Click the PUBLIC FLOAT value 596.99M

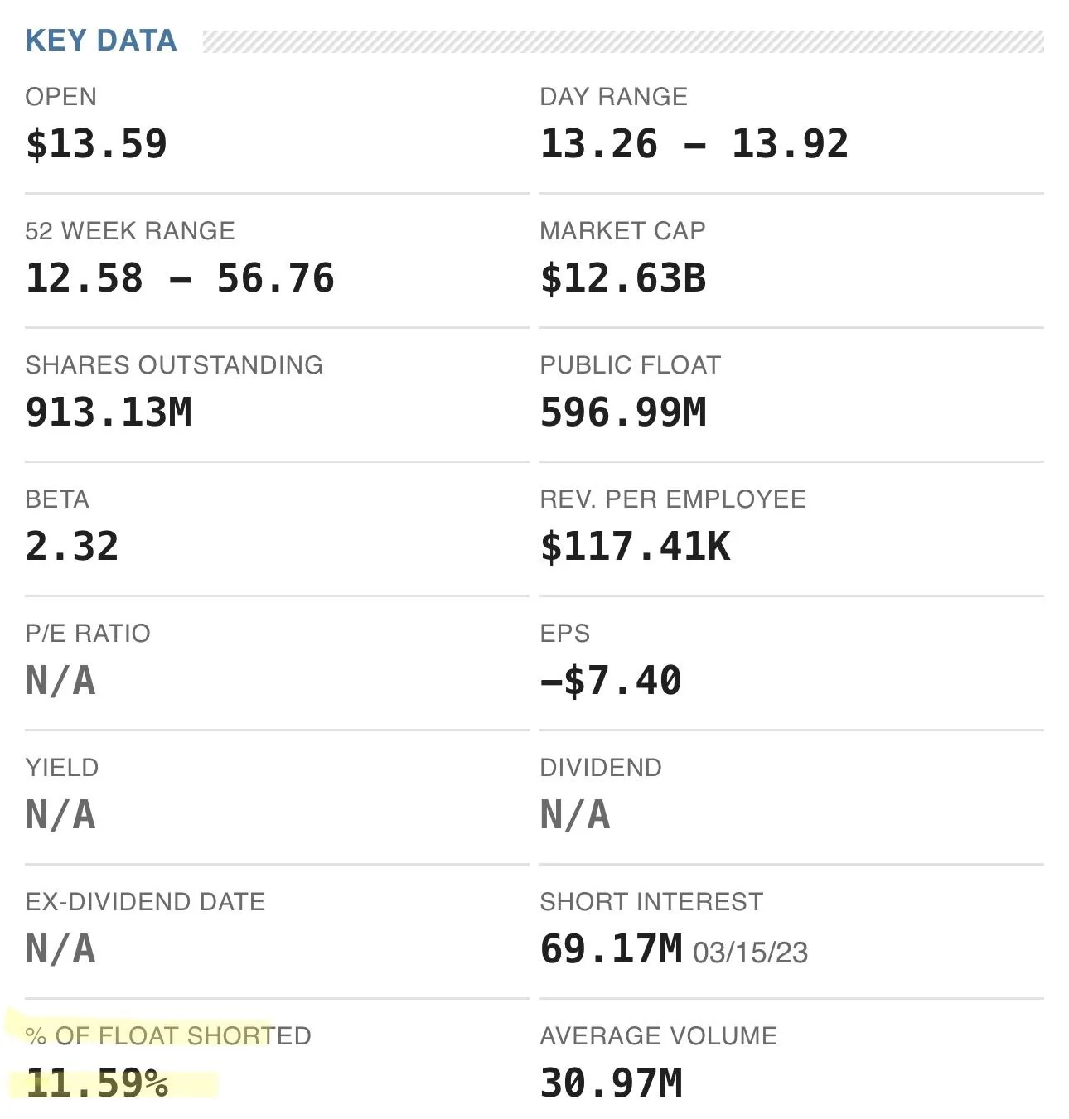[623, 412]
